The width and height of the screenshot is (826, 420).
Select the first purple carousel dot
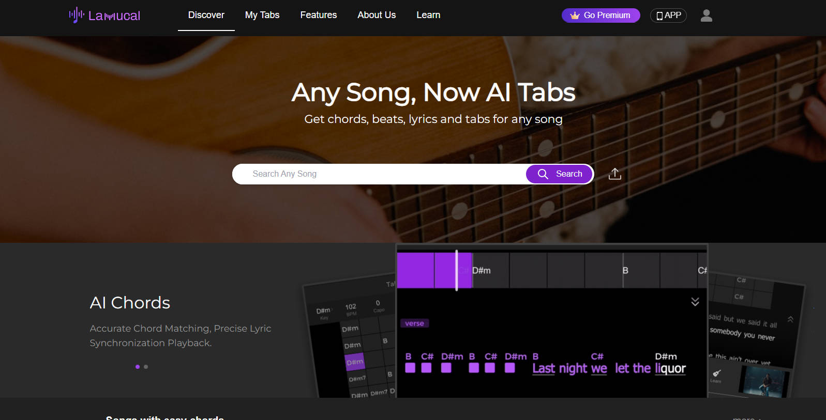(x=138, y=367)
